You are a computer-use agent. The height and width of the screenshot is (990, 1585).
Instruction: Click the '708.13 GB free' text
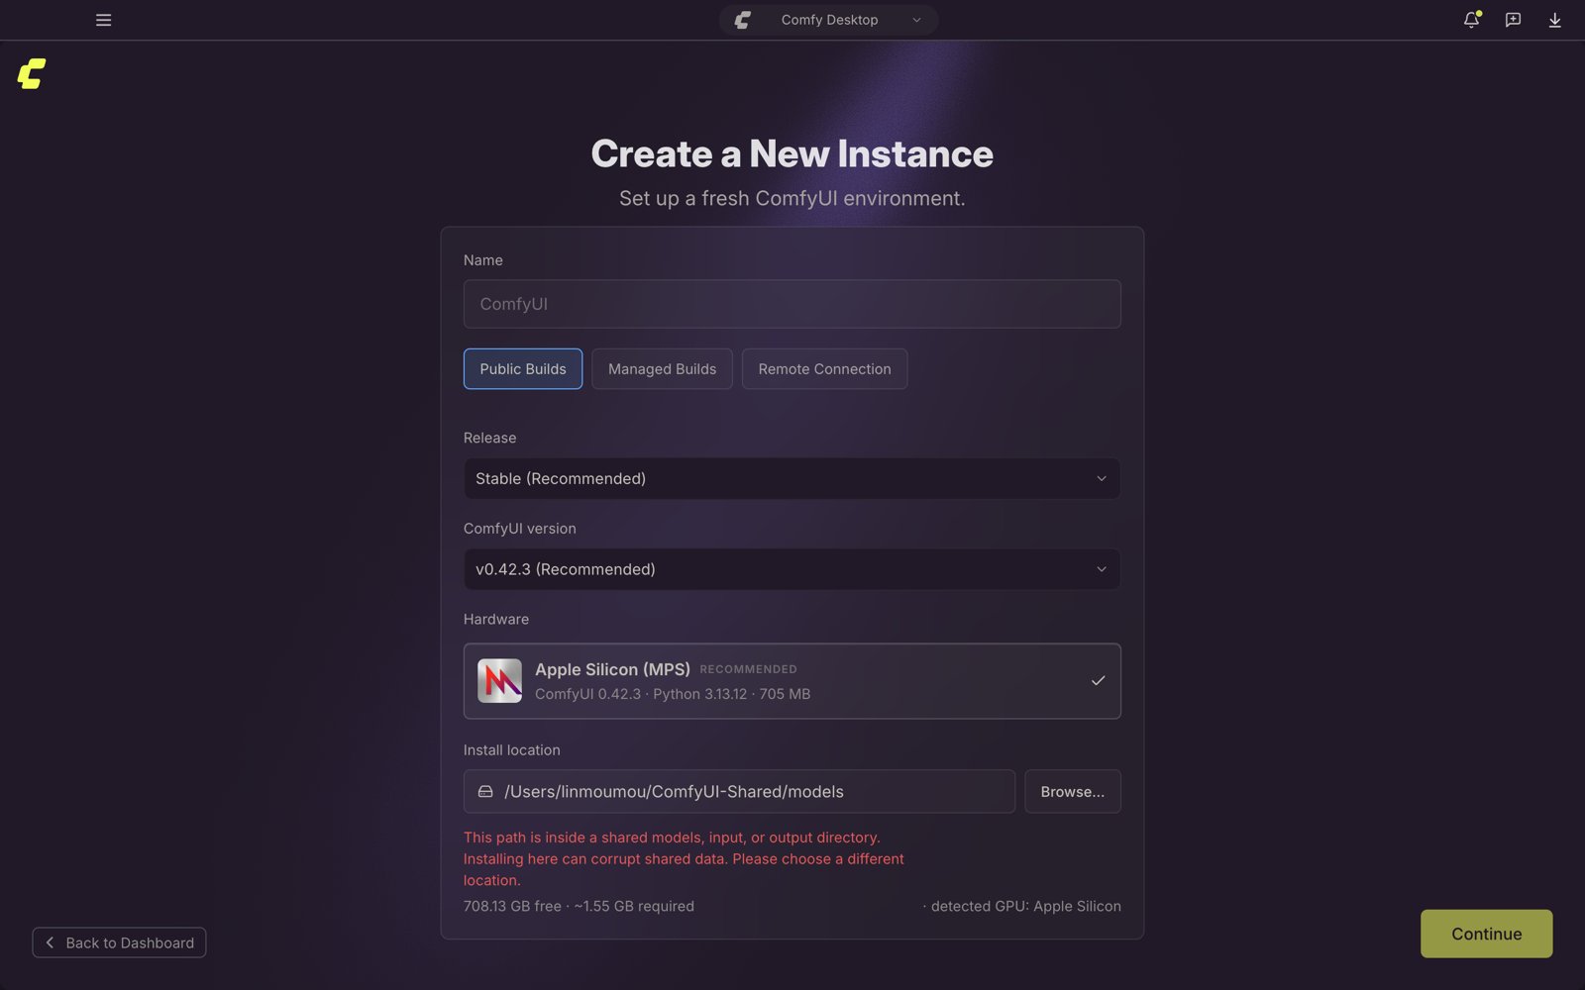(x=512, y=906)
